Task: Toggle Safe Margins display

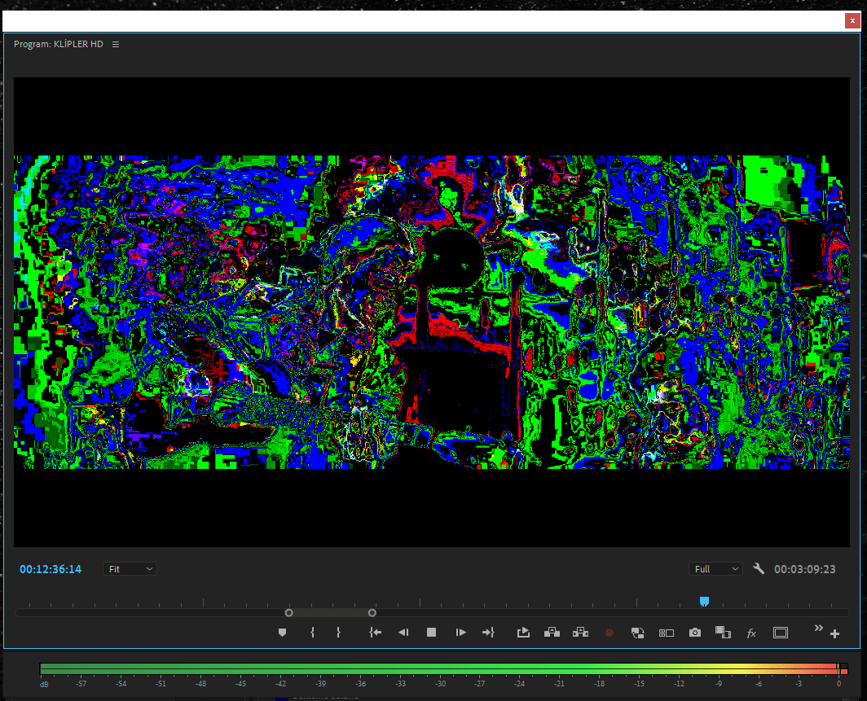Action: [x=780, y=632]
